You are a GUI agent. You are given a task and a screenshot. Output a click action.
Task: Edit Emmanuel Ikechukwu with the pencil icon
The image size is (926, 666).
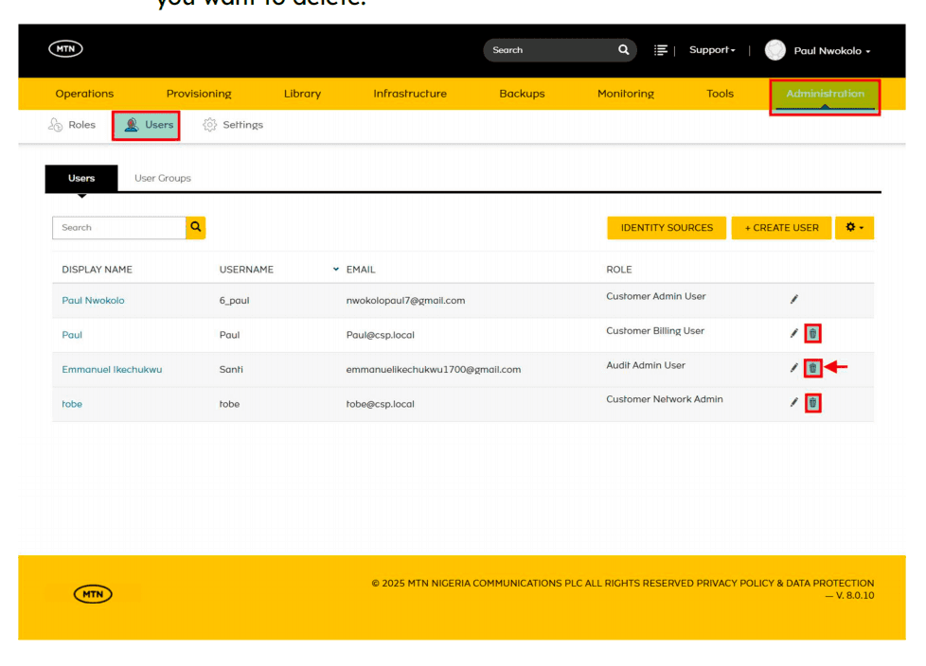794,368
